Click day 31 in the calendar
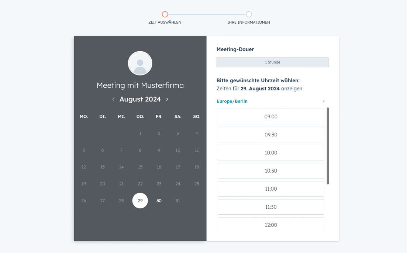This screenshot has width=407, height=253. pyautogui.click(x=178, y=201)
